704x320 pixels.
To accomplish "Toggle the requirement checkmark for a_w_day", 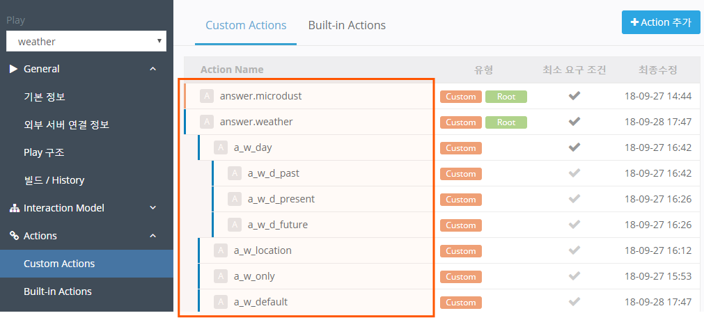I will 574,147.
